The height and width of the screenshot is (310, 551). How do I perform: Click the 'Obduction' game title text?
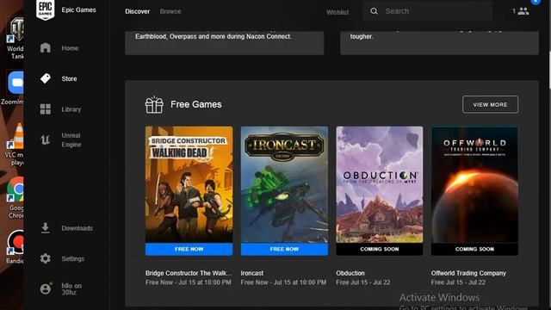click(350, 273)
